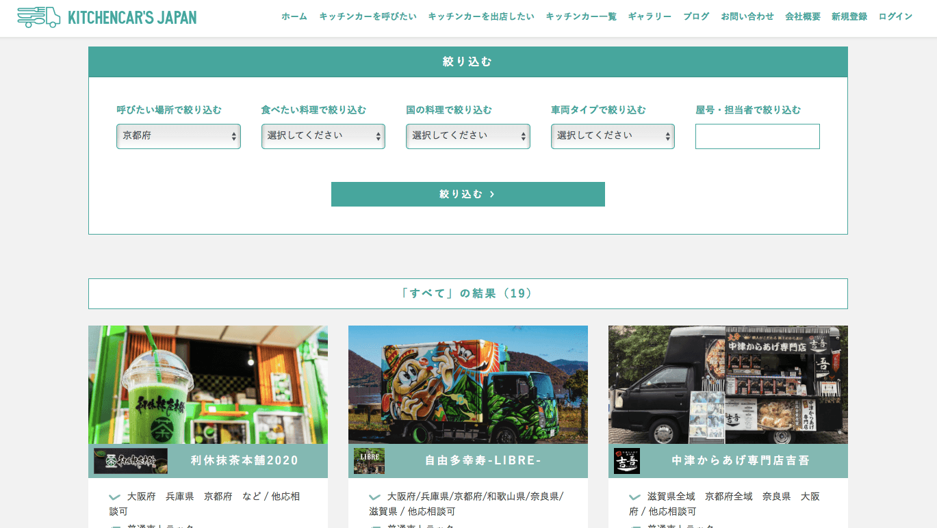Expand the 食べたい料理で絞り込む dropdown
The image size is (937, 528).
coord(323,136)
